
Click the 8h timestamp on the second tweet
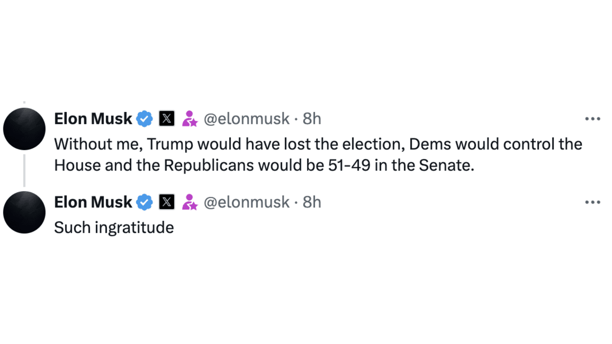click(312, 202)
